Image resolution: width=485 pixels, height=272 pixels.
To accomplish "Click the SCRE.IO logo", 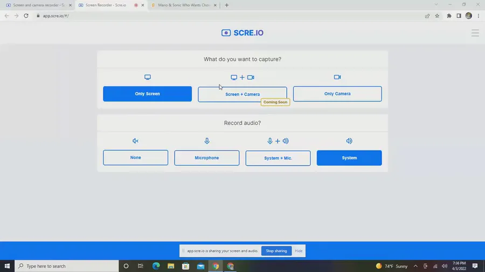I will pos(242,33).
